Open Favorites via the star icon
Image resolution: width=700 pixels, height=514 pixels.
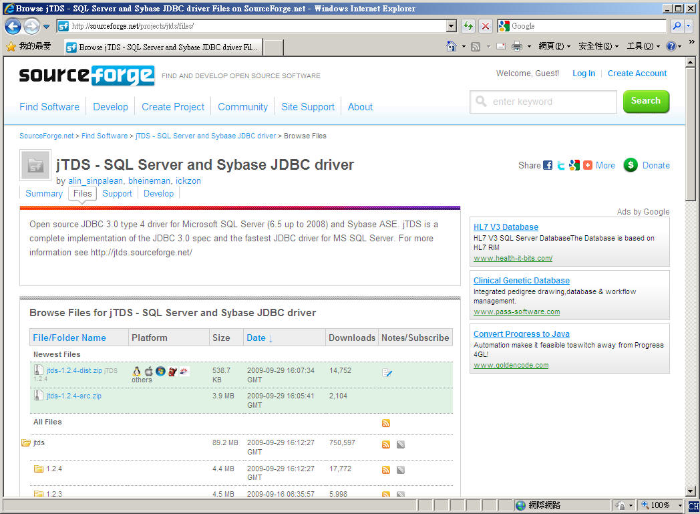[x=11, y=46]
